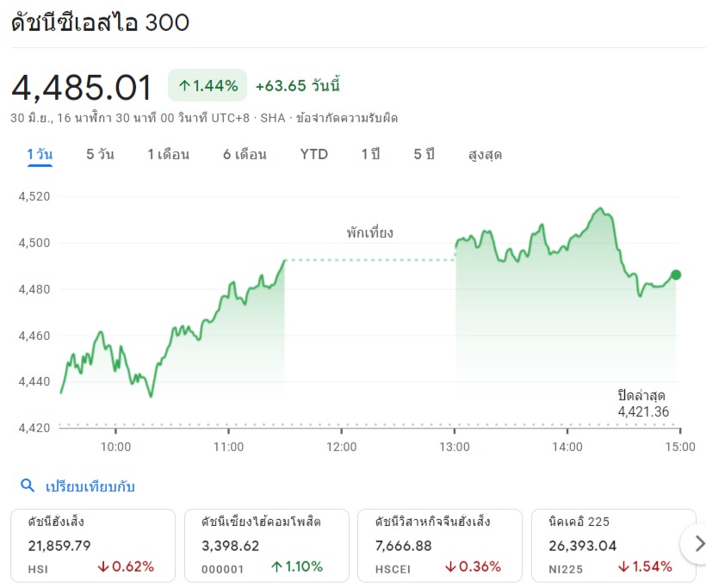Click the red down arrow on the NI225 card

pyautogui.click(x=625, y=566)
